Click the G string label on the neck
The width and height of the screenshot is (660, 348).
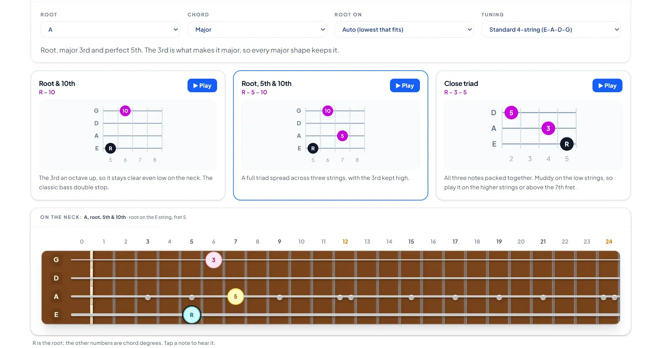click(x=56, y=260)
